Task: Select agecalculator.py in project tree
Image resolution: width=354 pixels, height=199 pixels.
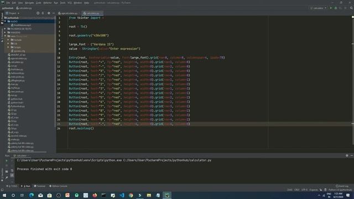Action: [x=19, y=59]
